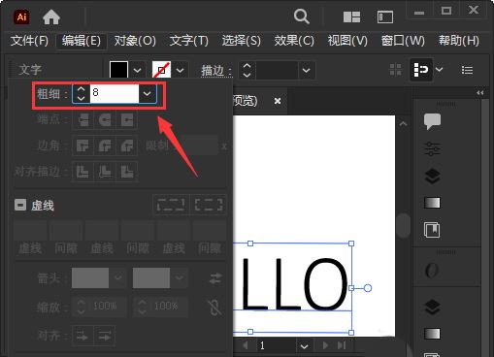Open the Properties sliders panel icon
Screen dimensions: 494x357
(x=432, y=149)
